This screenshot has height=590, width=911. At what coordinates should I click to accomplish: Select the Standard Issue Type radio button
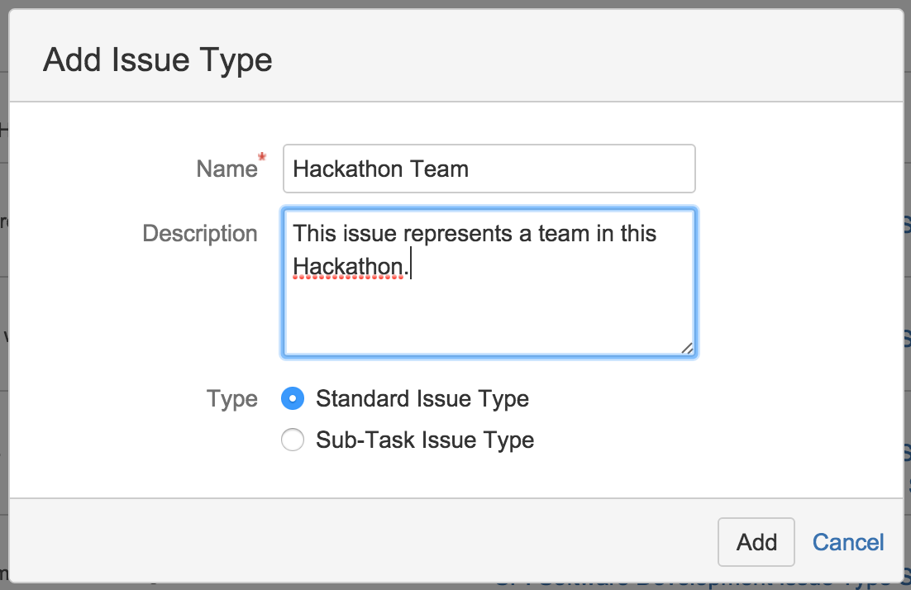[x=293, y=398]
